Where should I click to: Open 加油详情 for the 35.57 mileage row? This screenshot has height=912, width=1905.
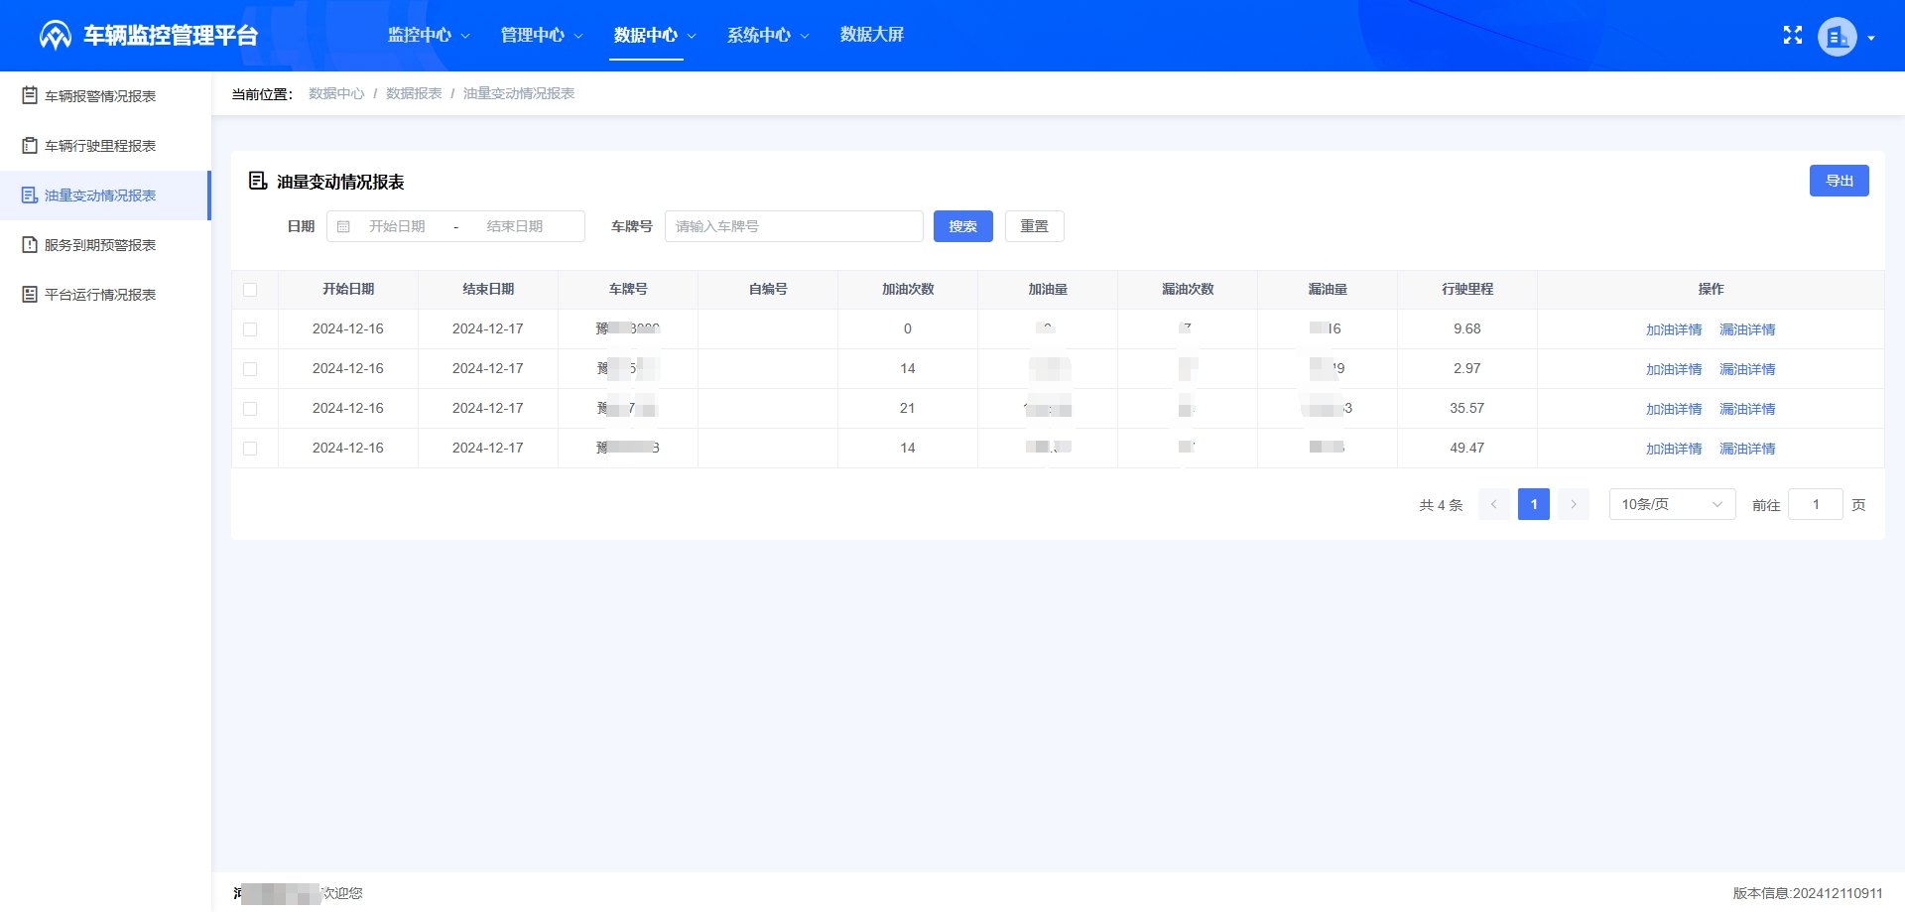click(1673, 409)
